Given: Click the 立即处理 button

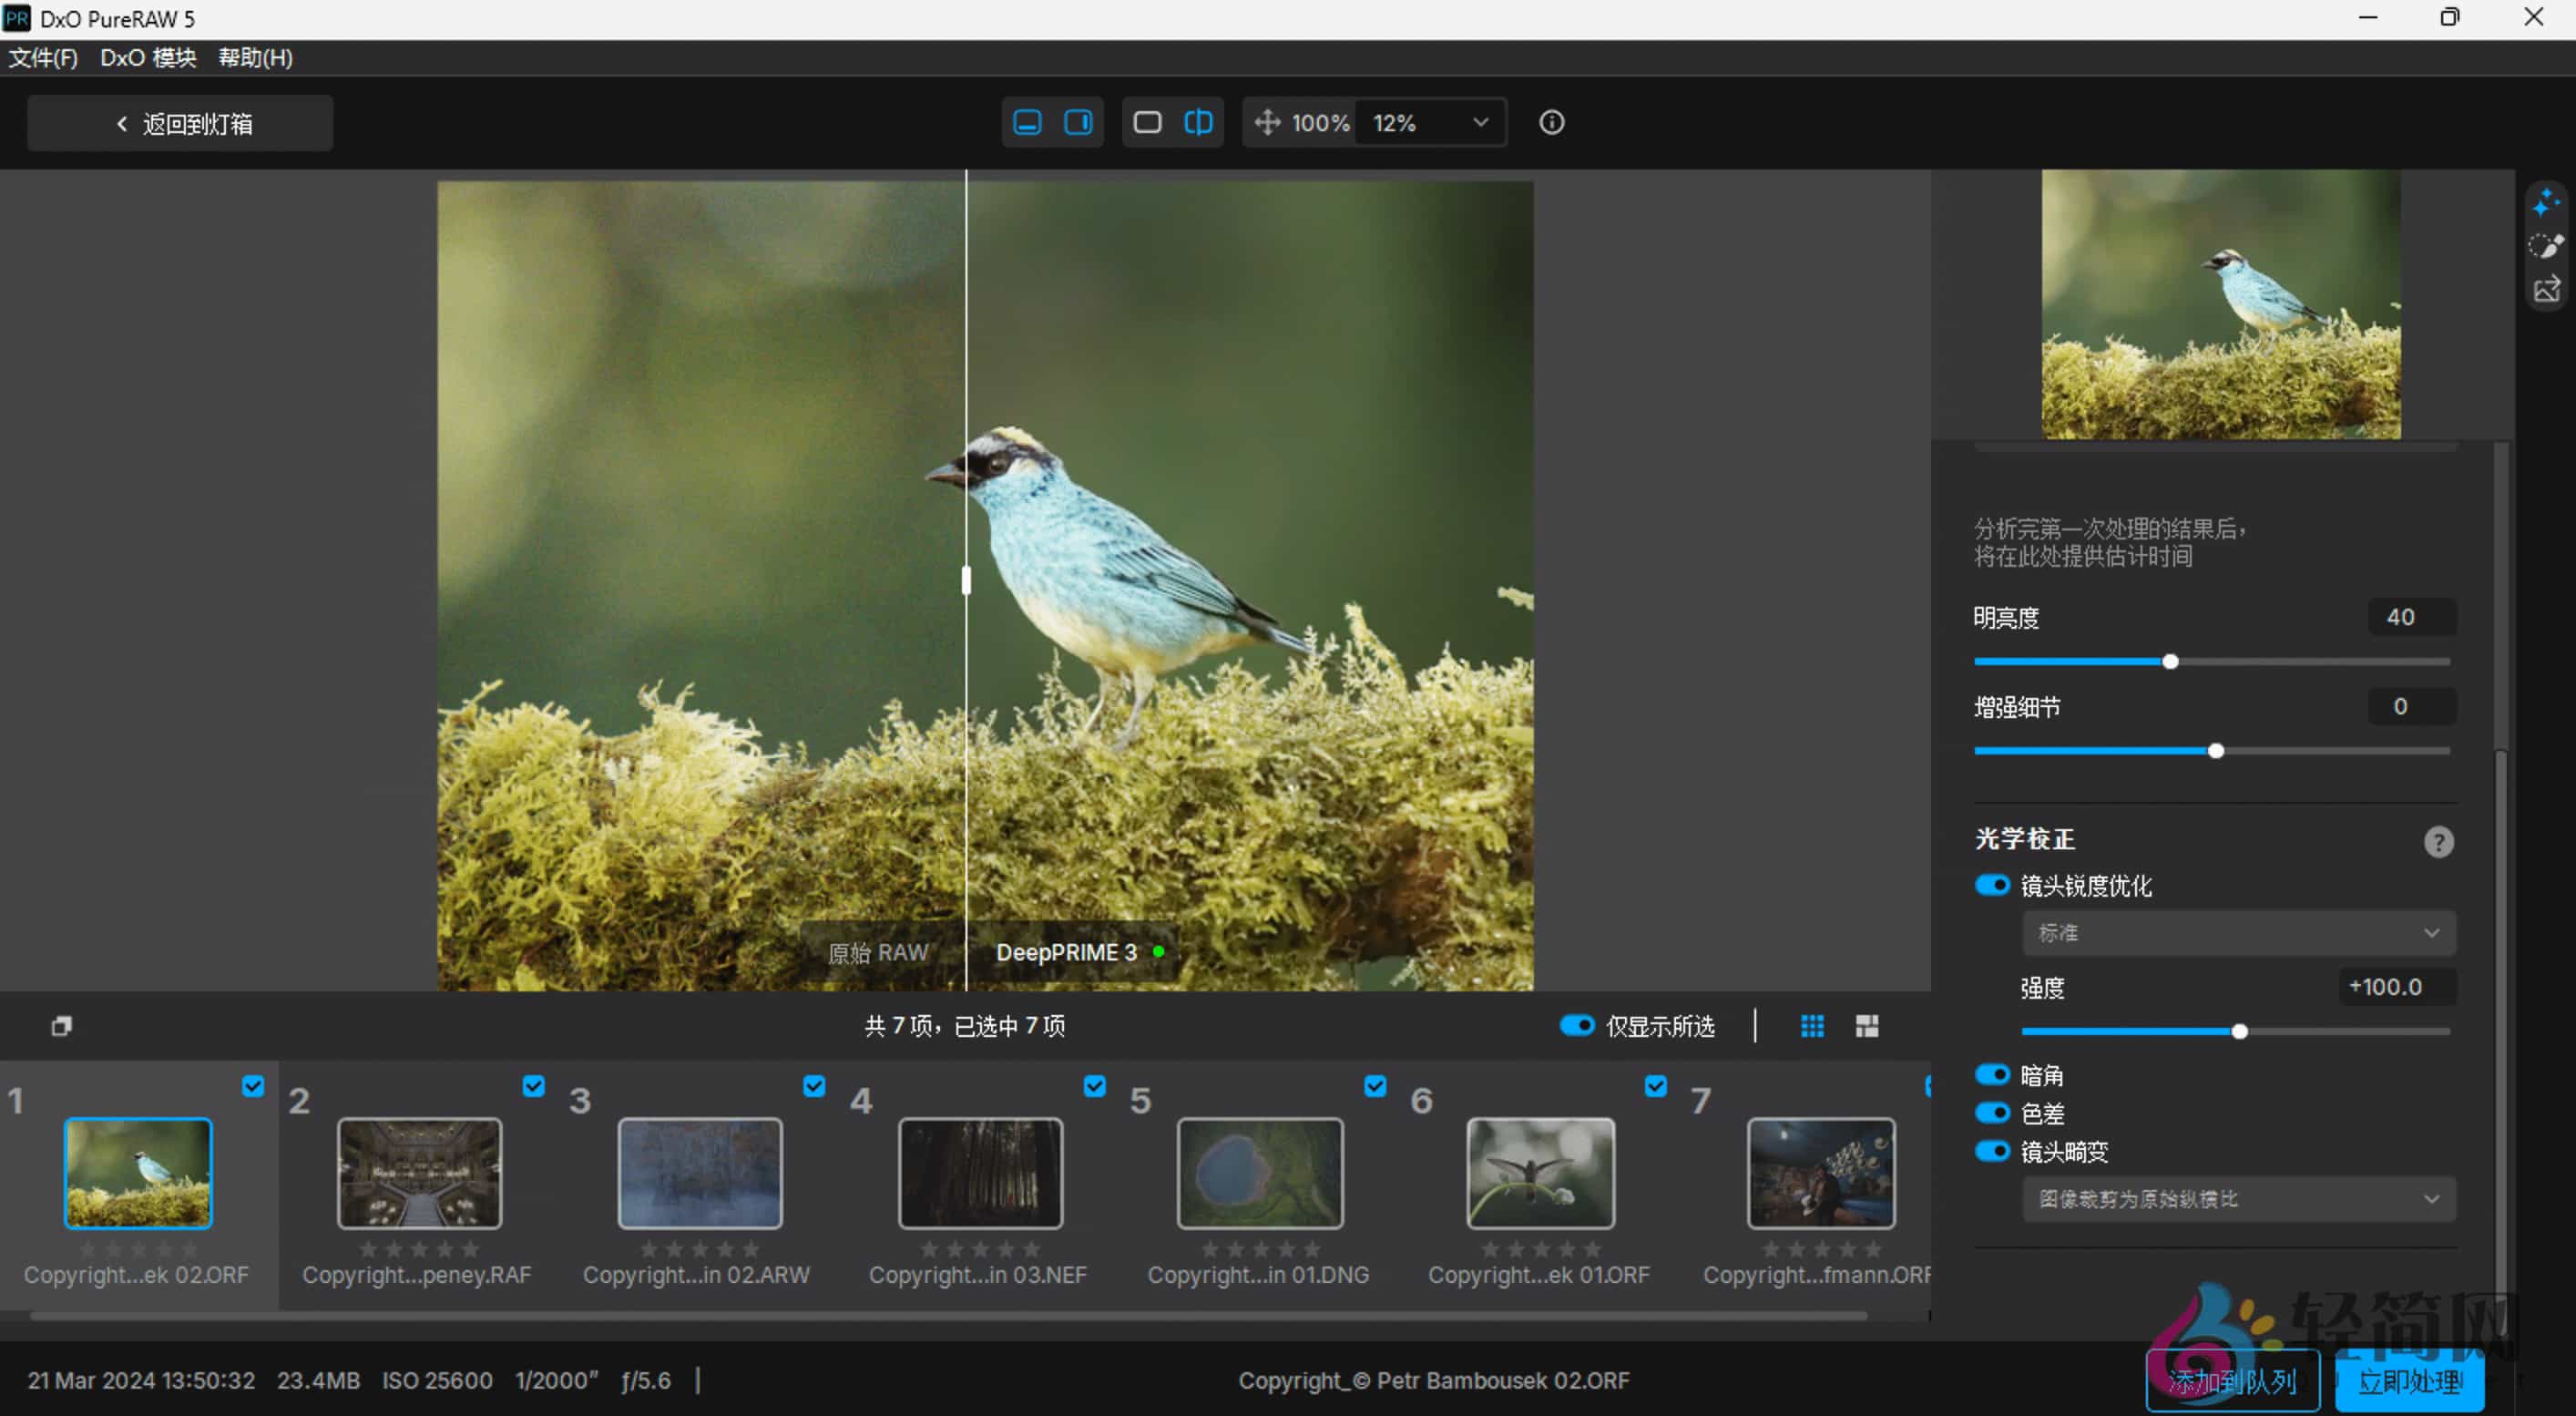Looking at the screenshot, I should [x=2409, y=1383].
